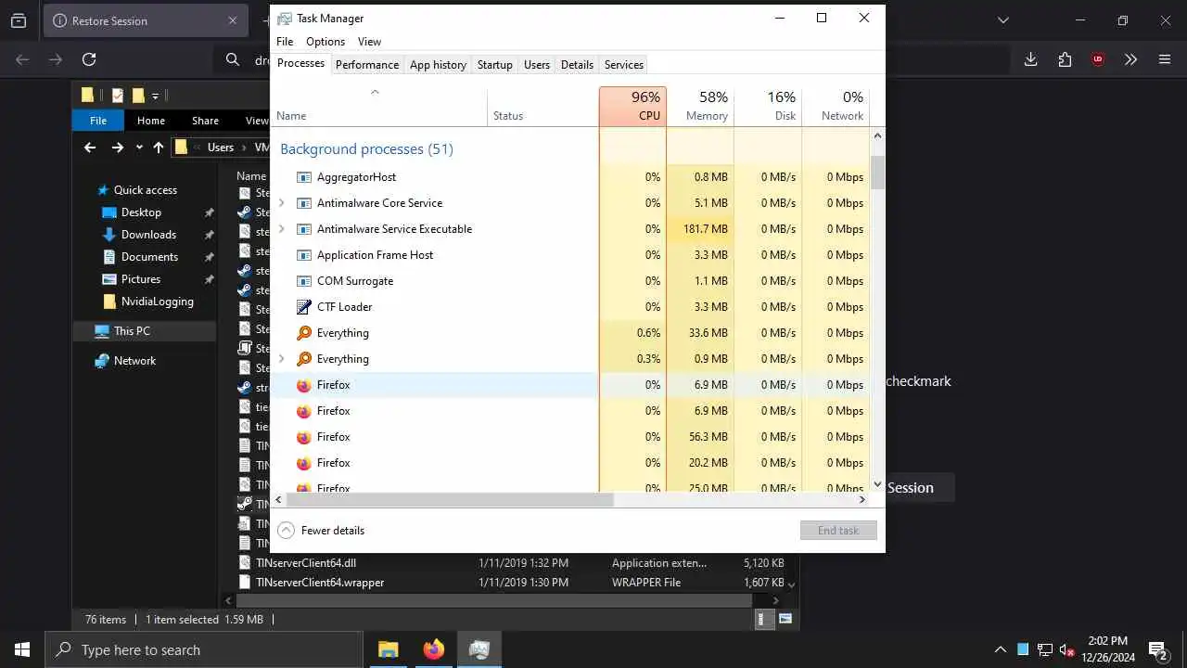
Task: Go back in File Explorer
Action: 90,148
